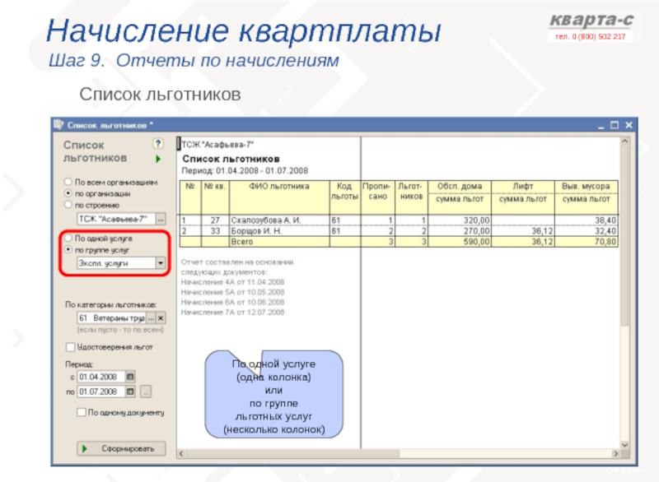This screenshot has width=659, height=482.
Task: Select radio по строению
Action: pos(68,205)
